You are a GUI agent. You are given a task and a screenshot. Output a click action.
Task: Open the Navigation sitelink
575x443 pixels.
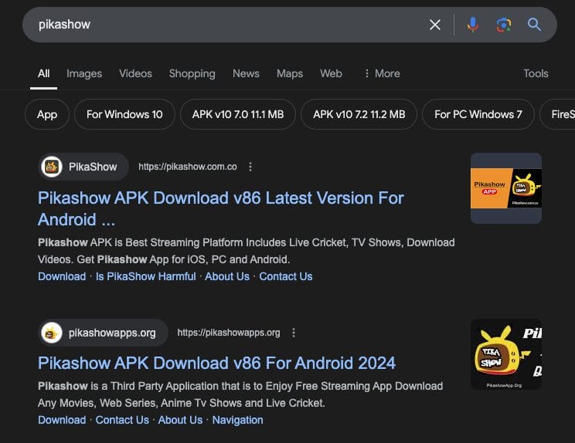coord(237,420)
